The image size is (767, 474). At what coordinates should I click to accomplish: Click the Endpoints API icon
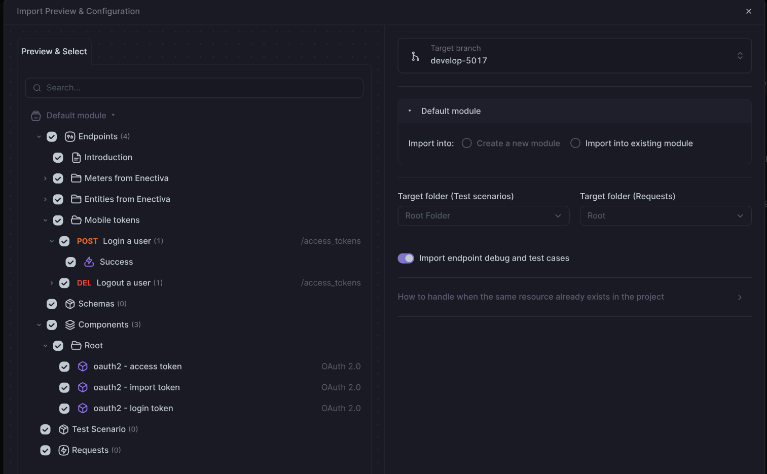pyautogui.click(x=70, y=136)
